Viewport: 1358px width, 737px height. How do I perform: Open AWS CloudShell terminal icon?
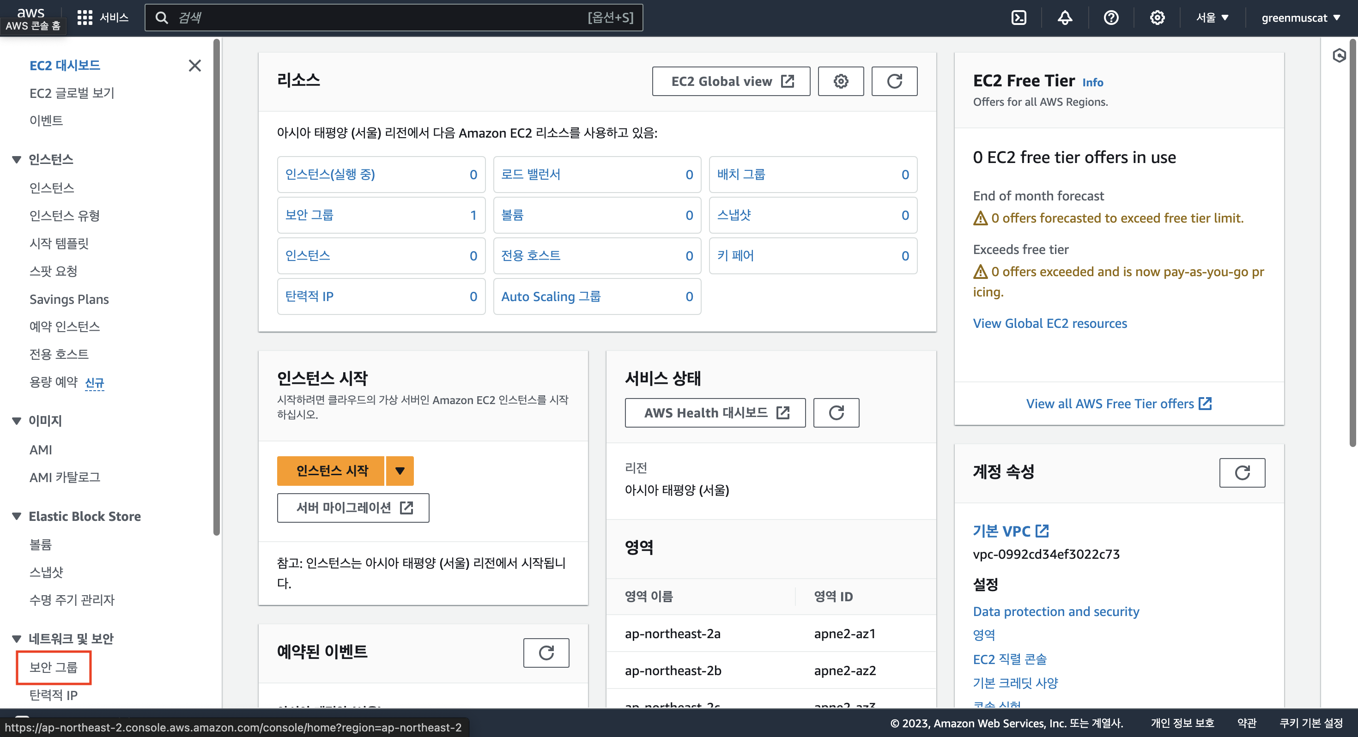(x=1018, y=18)
